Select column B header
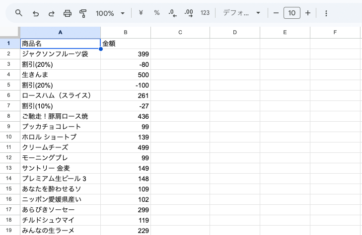 tap(126, 33)
